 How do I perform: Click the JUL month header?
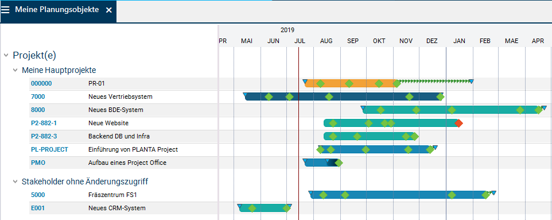click(x=300, y=41)
